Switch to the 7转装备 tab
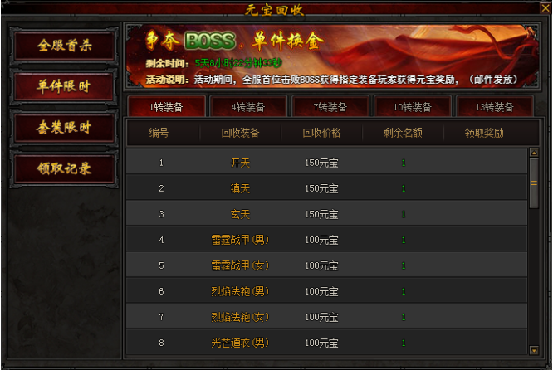553x370 pixels. 330,107
